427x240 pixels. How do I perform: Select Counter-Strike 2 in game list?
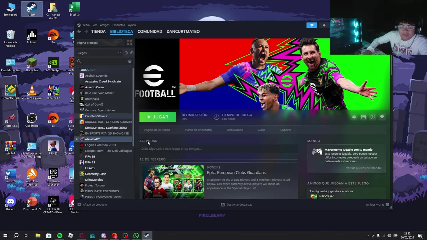tap(96, 116)
